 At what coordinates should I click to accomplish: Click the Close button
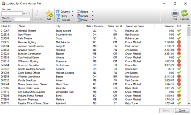click(x=182, y=111)
